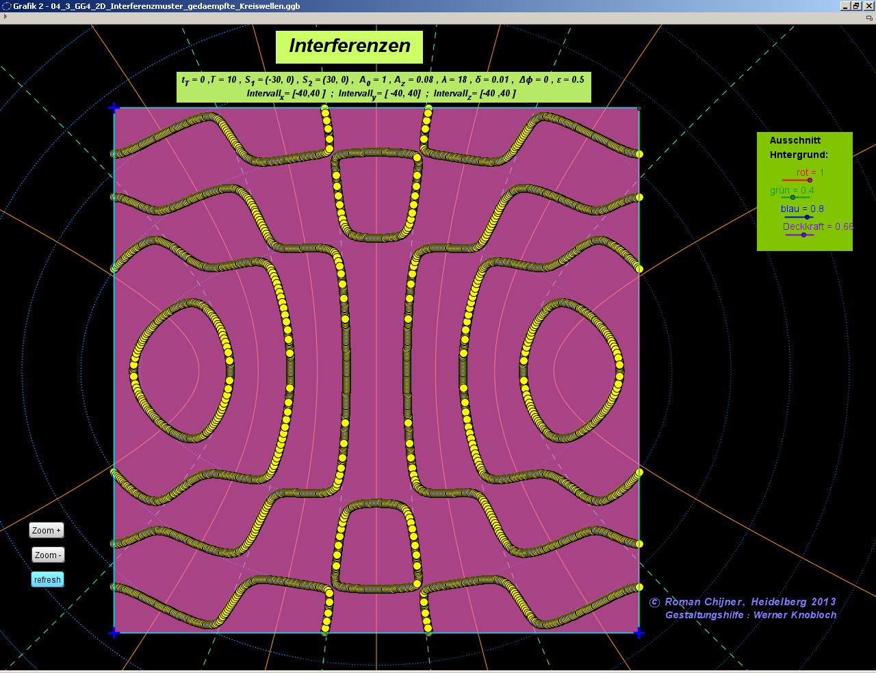Click the green 'grün' slider knob
876x673 pixels.
793,198
